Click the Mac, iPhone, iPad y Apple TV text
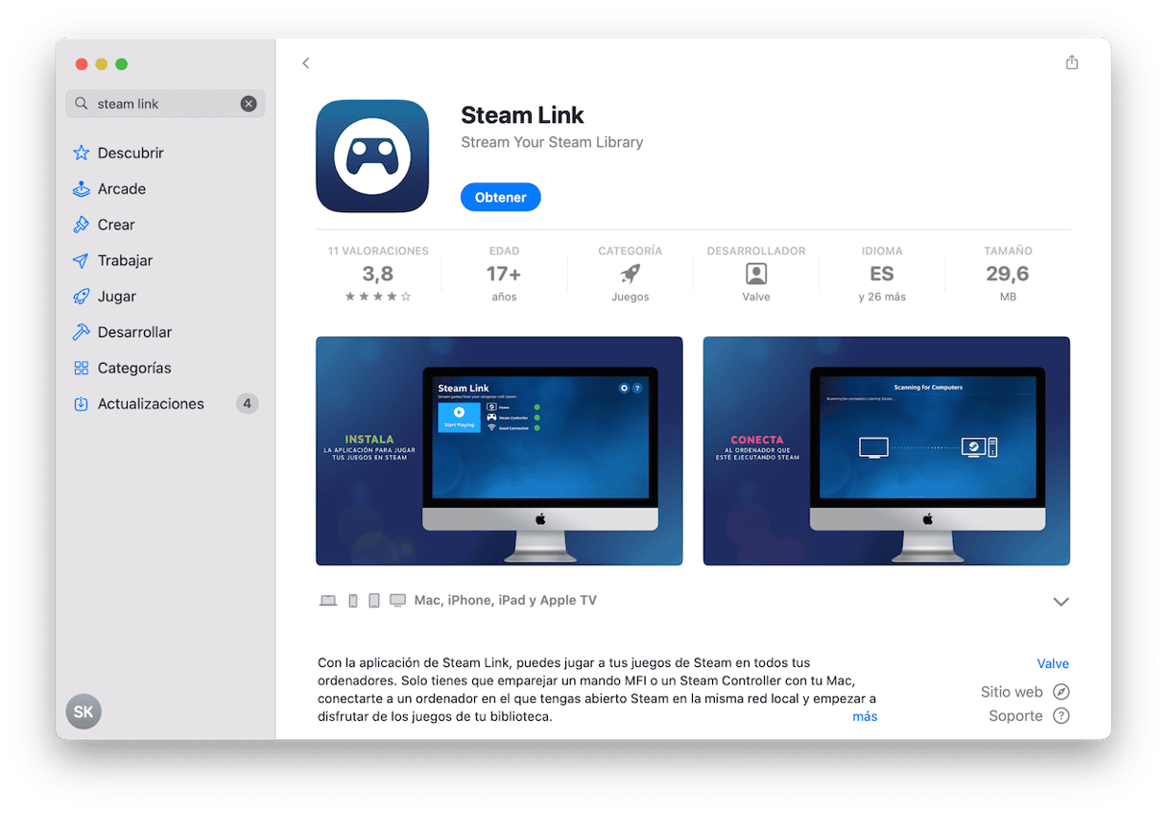The width and height of the screenshot is (1167, 813). [506, 600]
